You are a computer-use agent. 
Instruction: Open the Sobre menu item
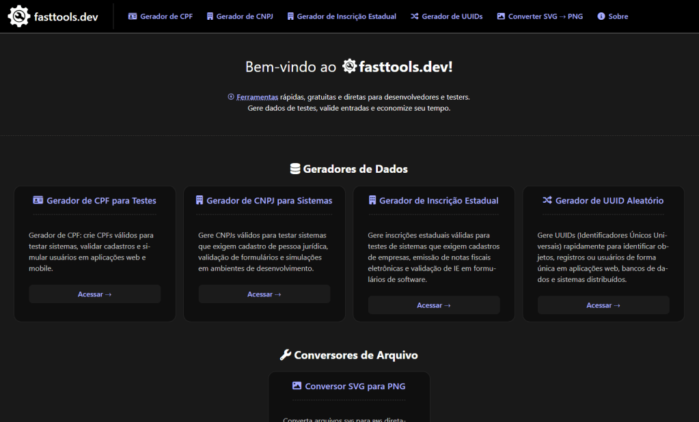(x=618, y=16)
